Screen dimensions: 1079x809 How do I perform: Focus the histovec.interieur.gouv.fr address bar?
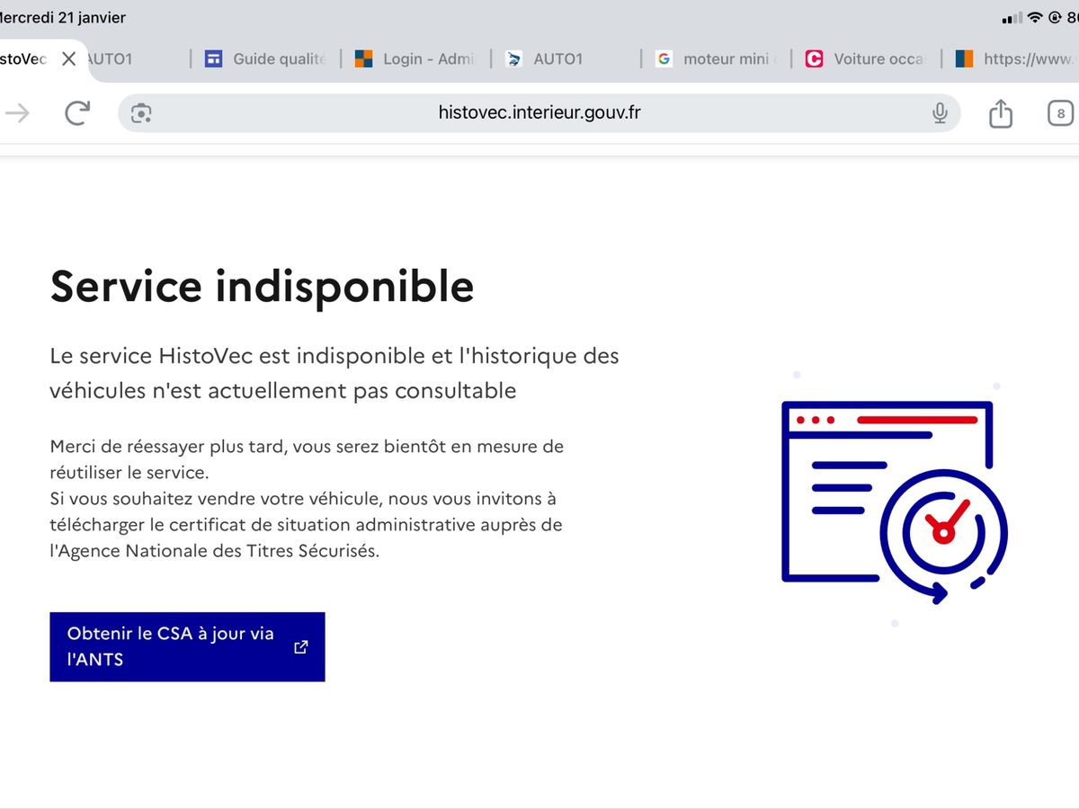539,113
